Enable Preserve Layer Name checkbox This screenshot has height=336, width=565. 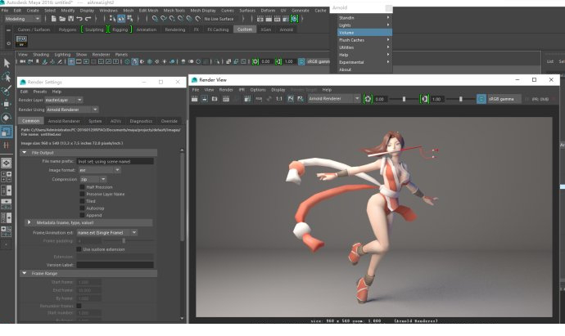pos(82,194)
